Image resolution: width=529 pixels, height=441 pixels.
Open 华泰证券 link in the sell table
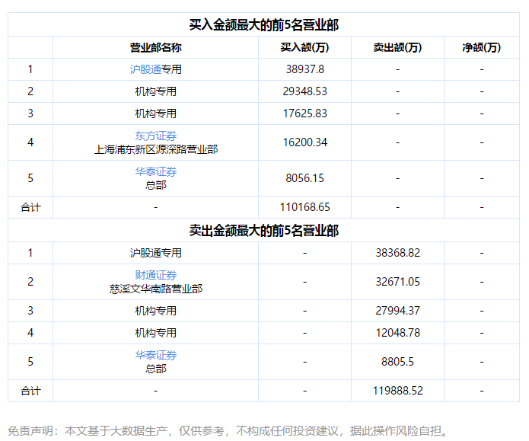(x=156, y=355)
